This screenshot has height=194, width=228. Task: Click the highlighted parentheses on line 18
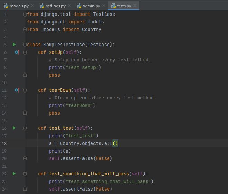click(x=115, y=143)
